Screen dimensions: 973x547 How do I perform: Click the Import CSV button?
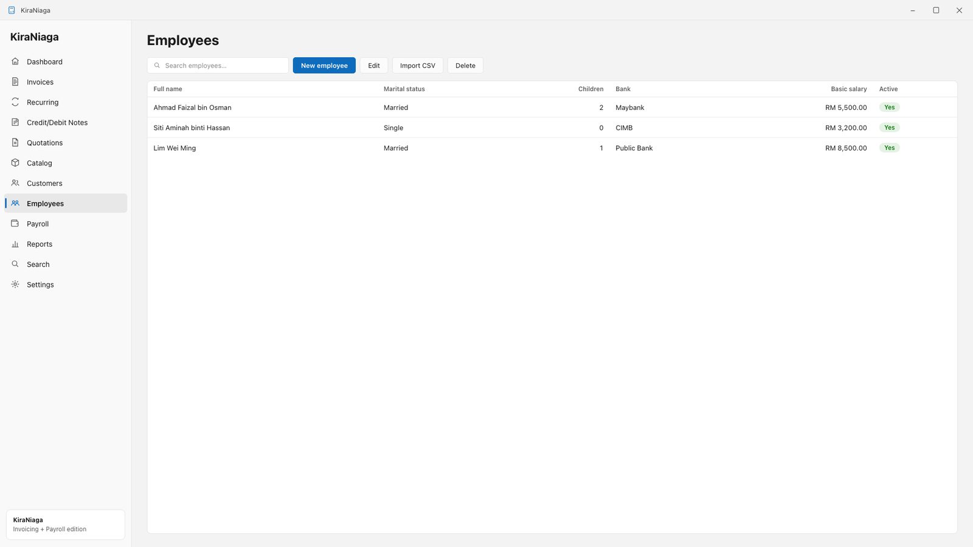(418, 66)
